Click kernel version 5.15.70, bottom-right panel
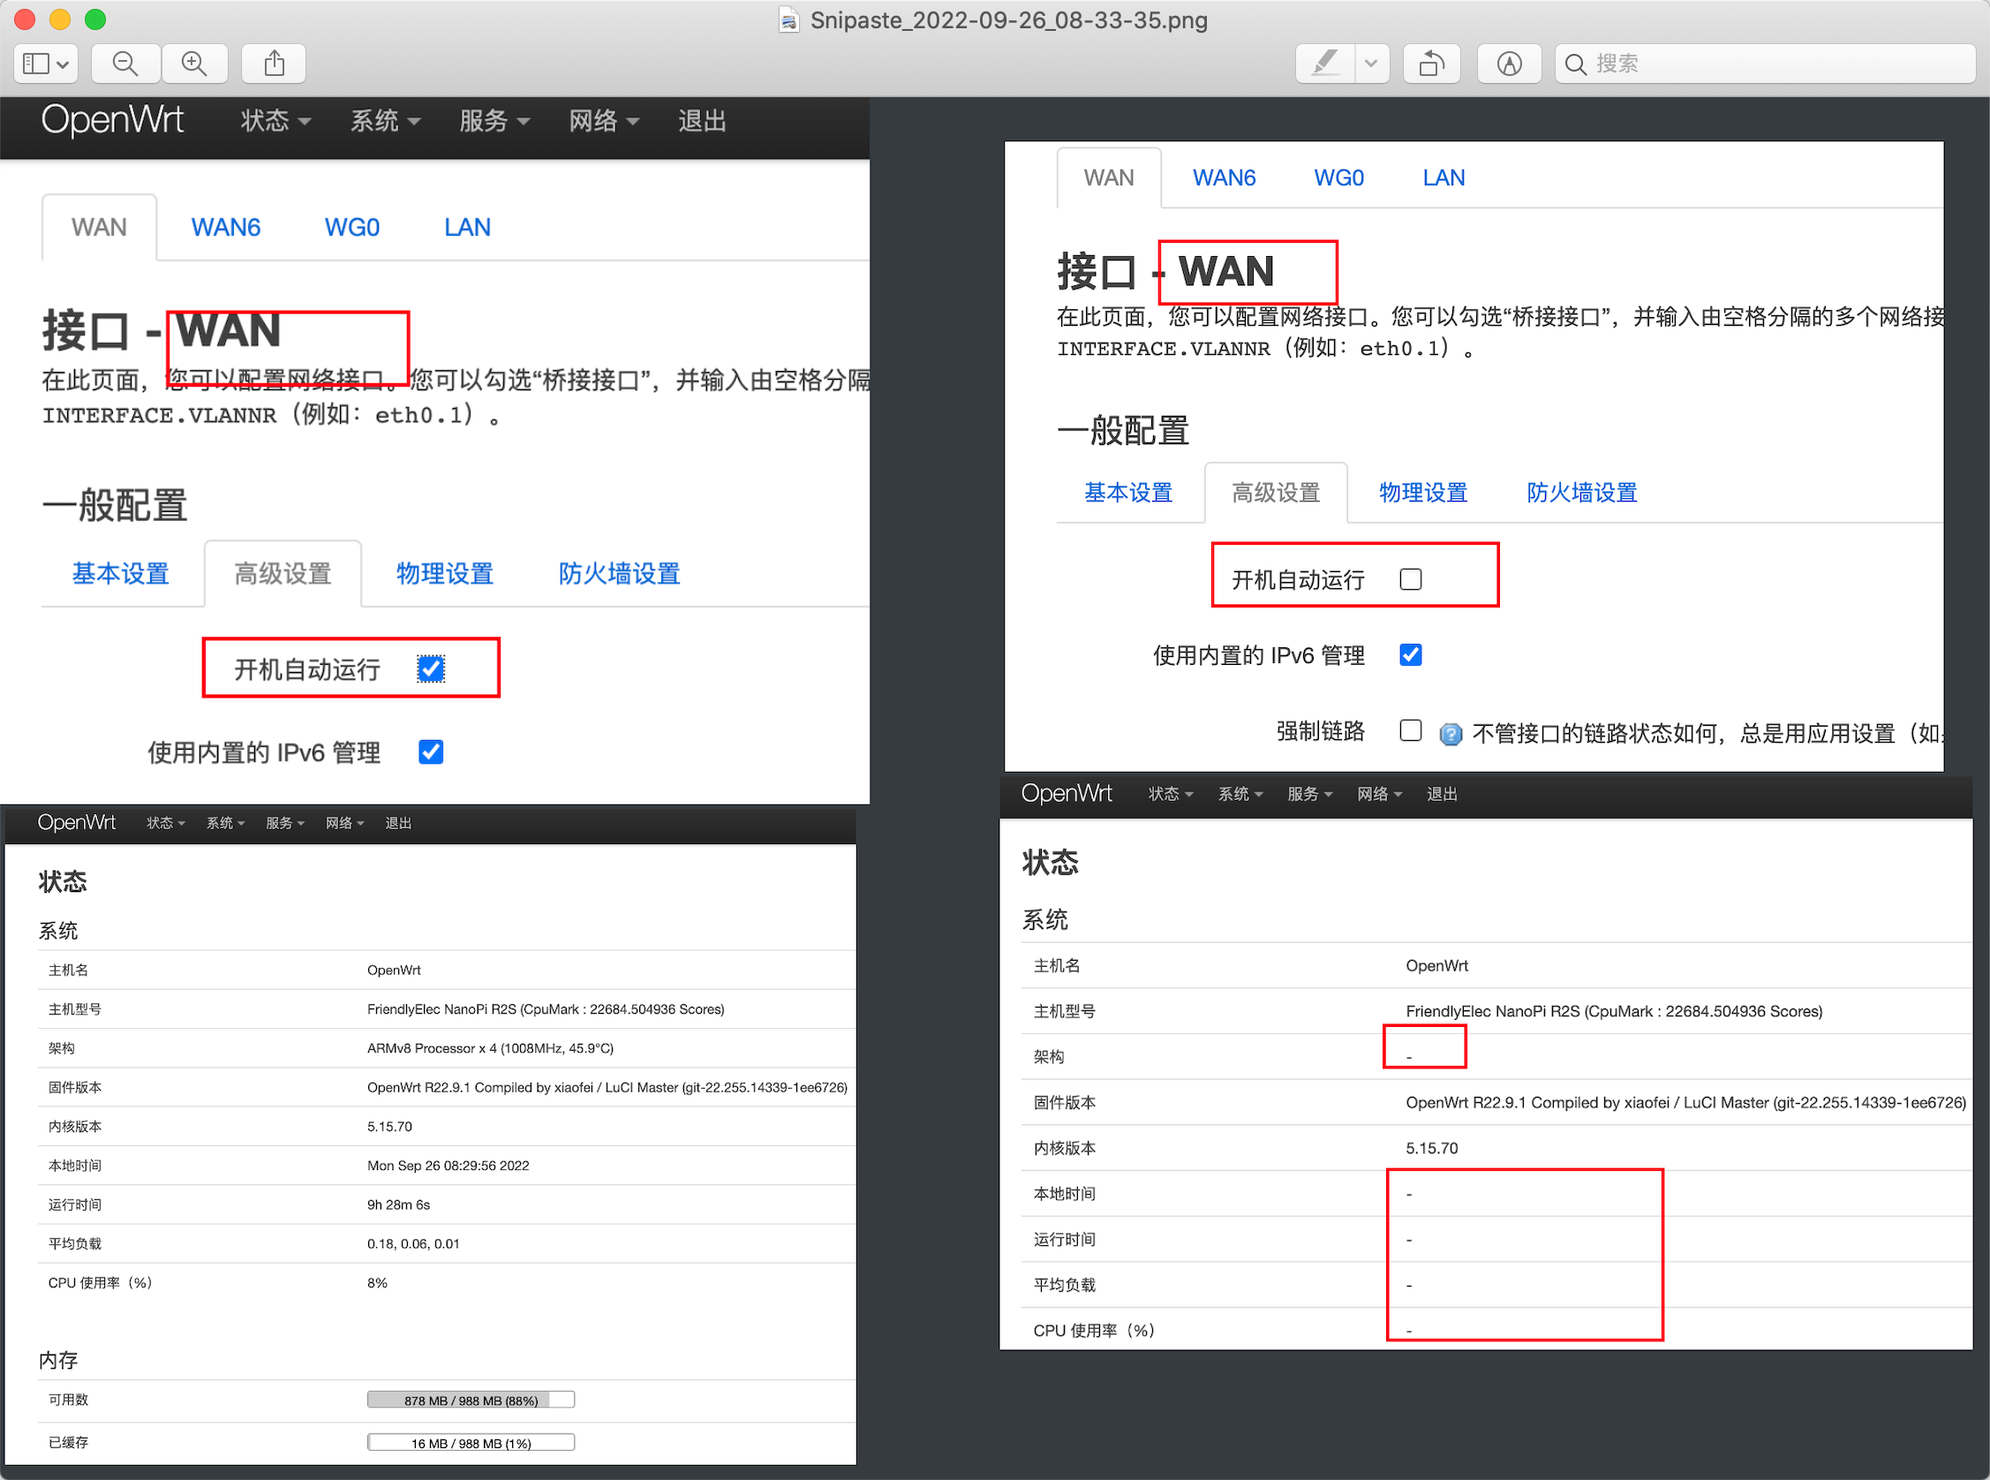 point(1431,1148)
